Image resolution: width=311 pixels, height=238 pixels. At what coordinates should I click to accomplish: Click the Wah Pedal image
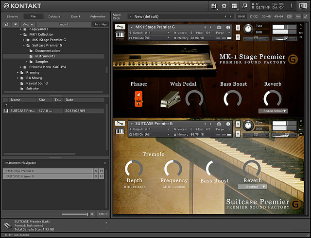point(171,99)
